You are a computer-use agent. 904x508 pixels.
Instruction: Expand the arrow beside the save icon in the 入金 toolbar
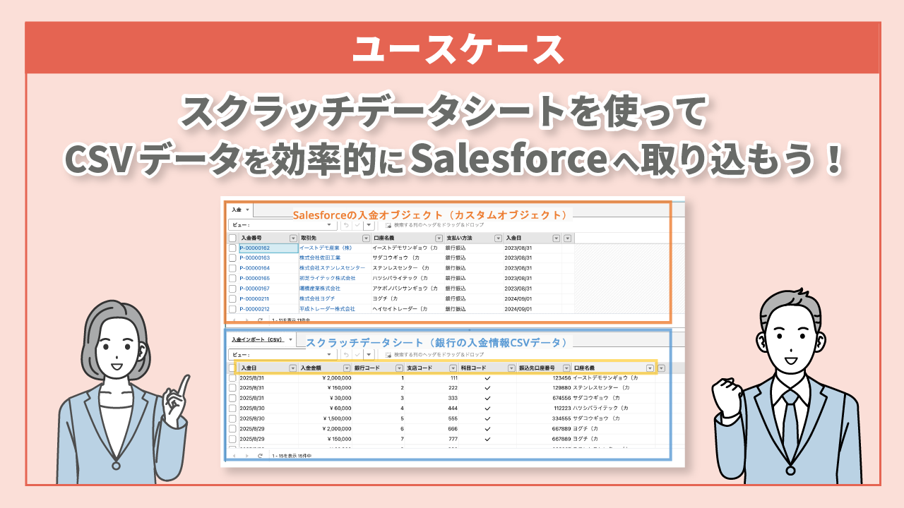[367, 224]
